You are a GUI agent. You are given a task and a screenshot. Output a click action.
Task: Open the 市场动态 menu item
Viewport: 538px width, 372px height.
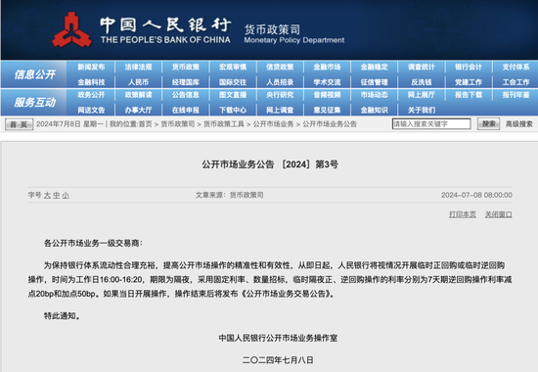pos(375,95)
